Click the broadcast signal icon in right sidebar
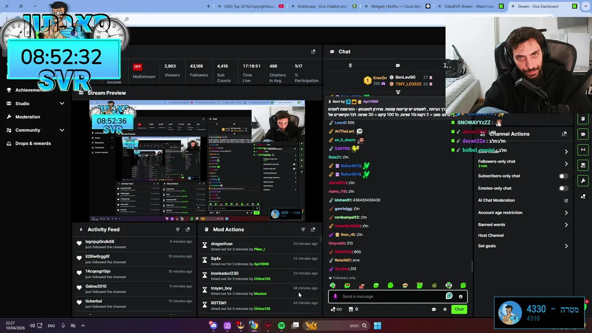Viewport: 592px width, 333px height. [x=583, y=150]
